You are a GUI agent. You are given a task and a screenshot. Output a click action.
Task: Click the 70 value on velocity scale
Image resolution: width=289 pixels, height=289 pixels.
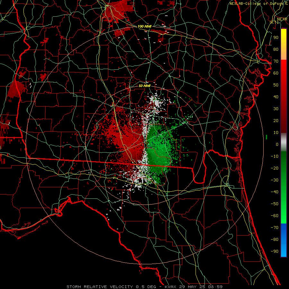pos(276,61)
